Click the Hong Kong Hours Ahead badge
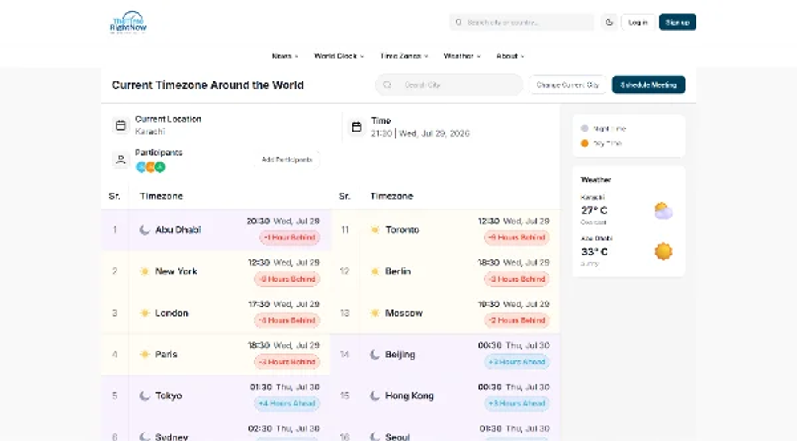This screenshot has width=797, height=441. click(517, 403)
